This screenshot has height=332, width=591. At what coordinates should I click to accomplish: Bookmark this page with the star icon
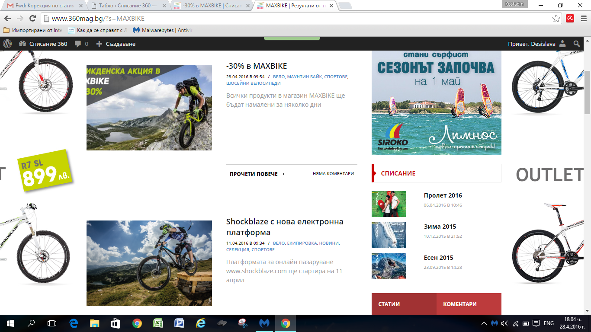coord(556,19)
